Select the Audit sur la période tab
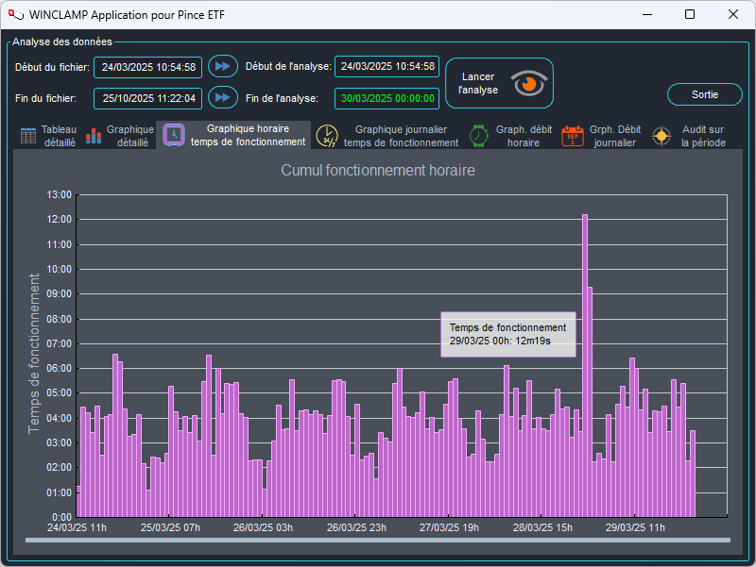 coord(703,136)
